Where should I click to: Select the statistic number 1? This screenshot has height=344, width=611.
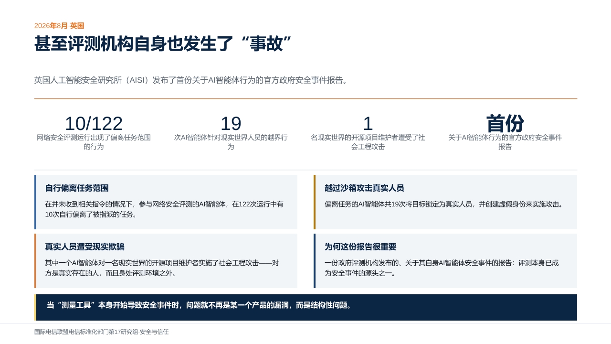[x=368, y=123]
